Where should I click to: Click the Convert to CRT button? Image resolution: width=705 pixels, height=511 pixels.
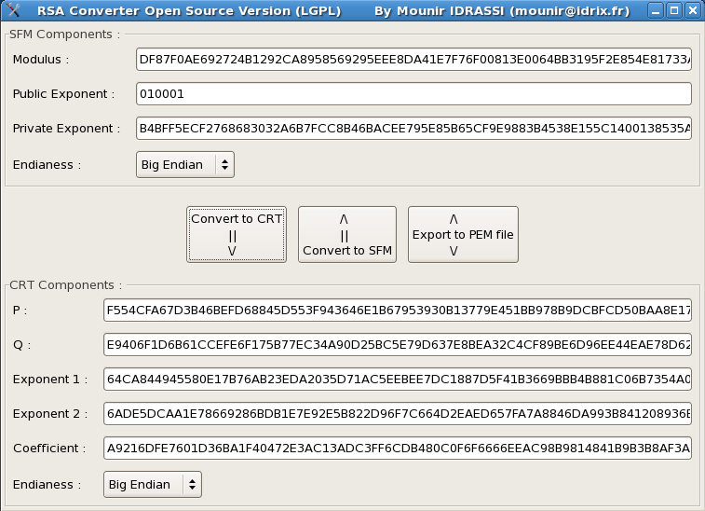click(237, 234)
